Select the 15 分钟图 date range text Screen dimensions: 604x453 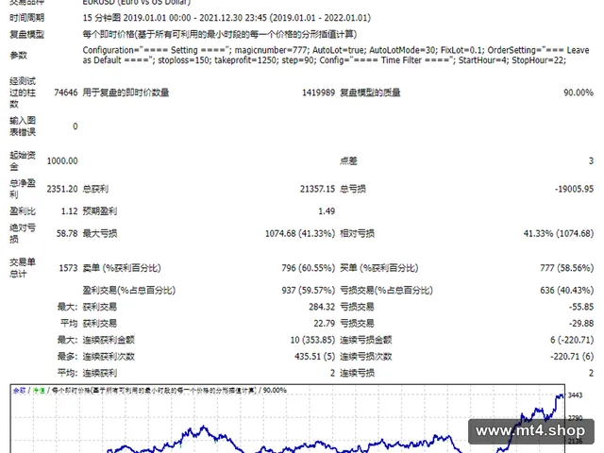226,18
